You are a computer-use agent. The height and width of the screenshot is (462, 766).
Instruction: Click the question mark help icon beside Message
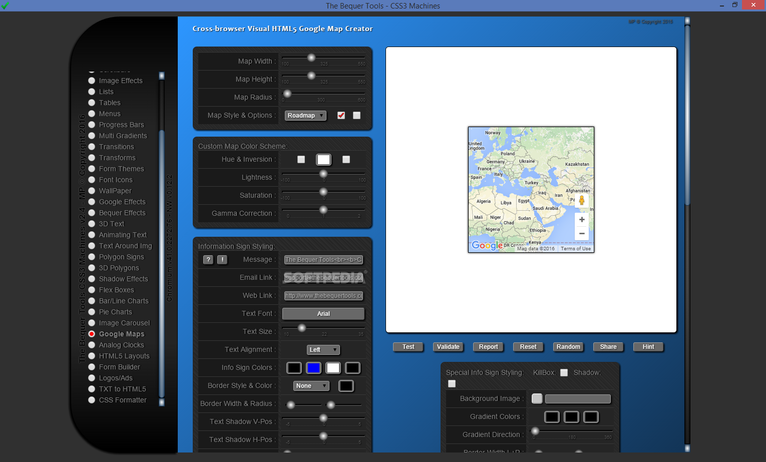208,260
